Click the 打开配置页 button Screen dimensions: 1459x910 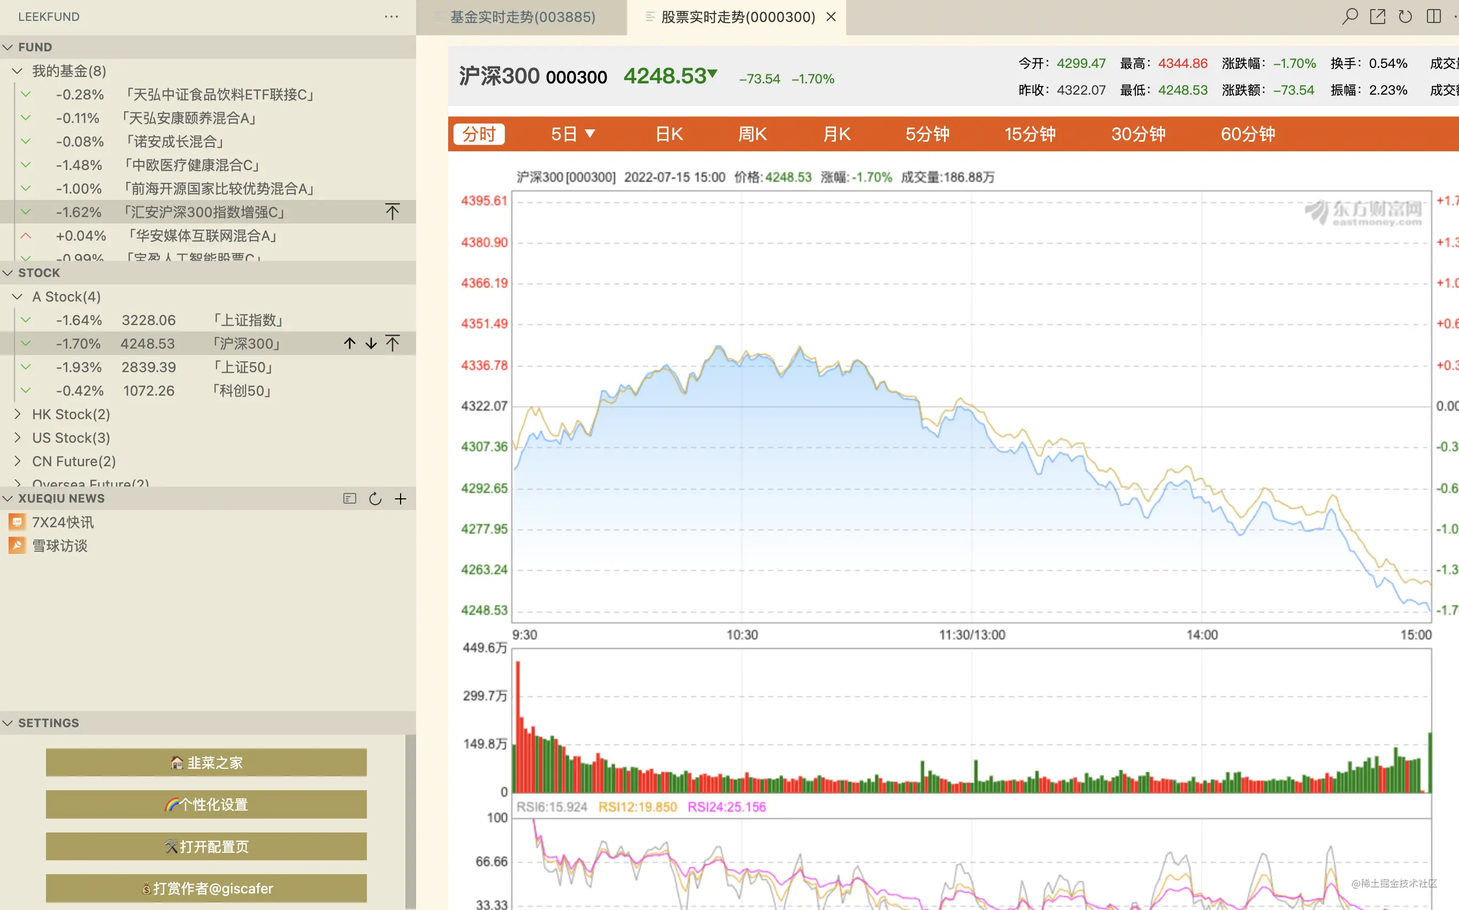(206, 846)
